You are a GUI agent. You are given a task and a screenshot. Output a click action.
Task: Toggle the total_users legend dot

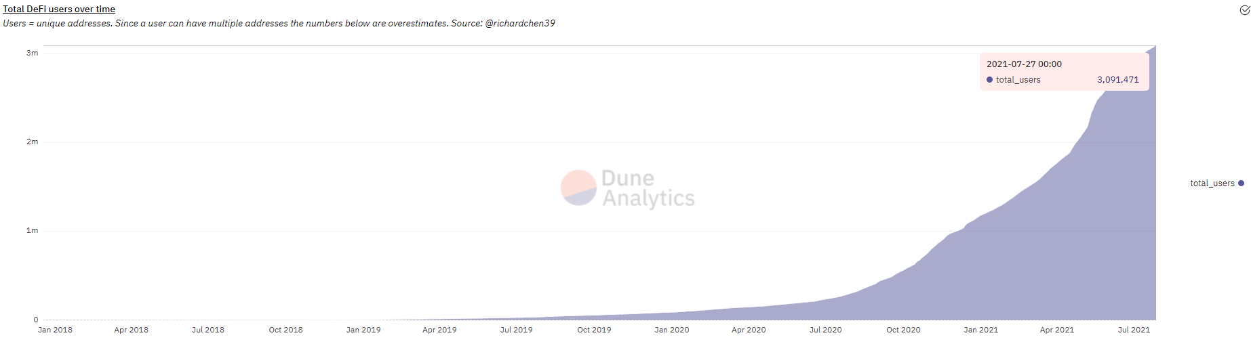point(1241,183)
